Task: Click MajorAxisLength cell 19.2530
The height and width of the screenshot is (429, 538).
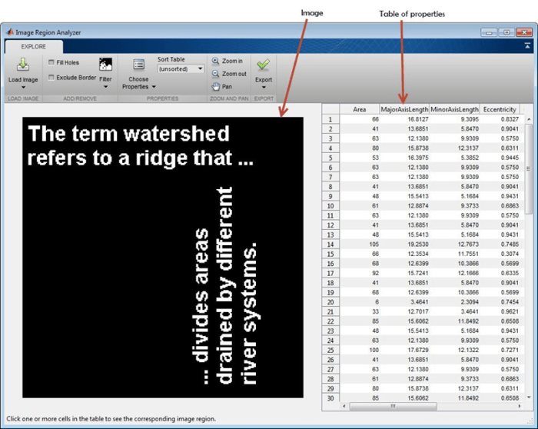Action: click(404, 244)
